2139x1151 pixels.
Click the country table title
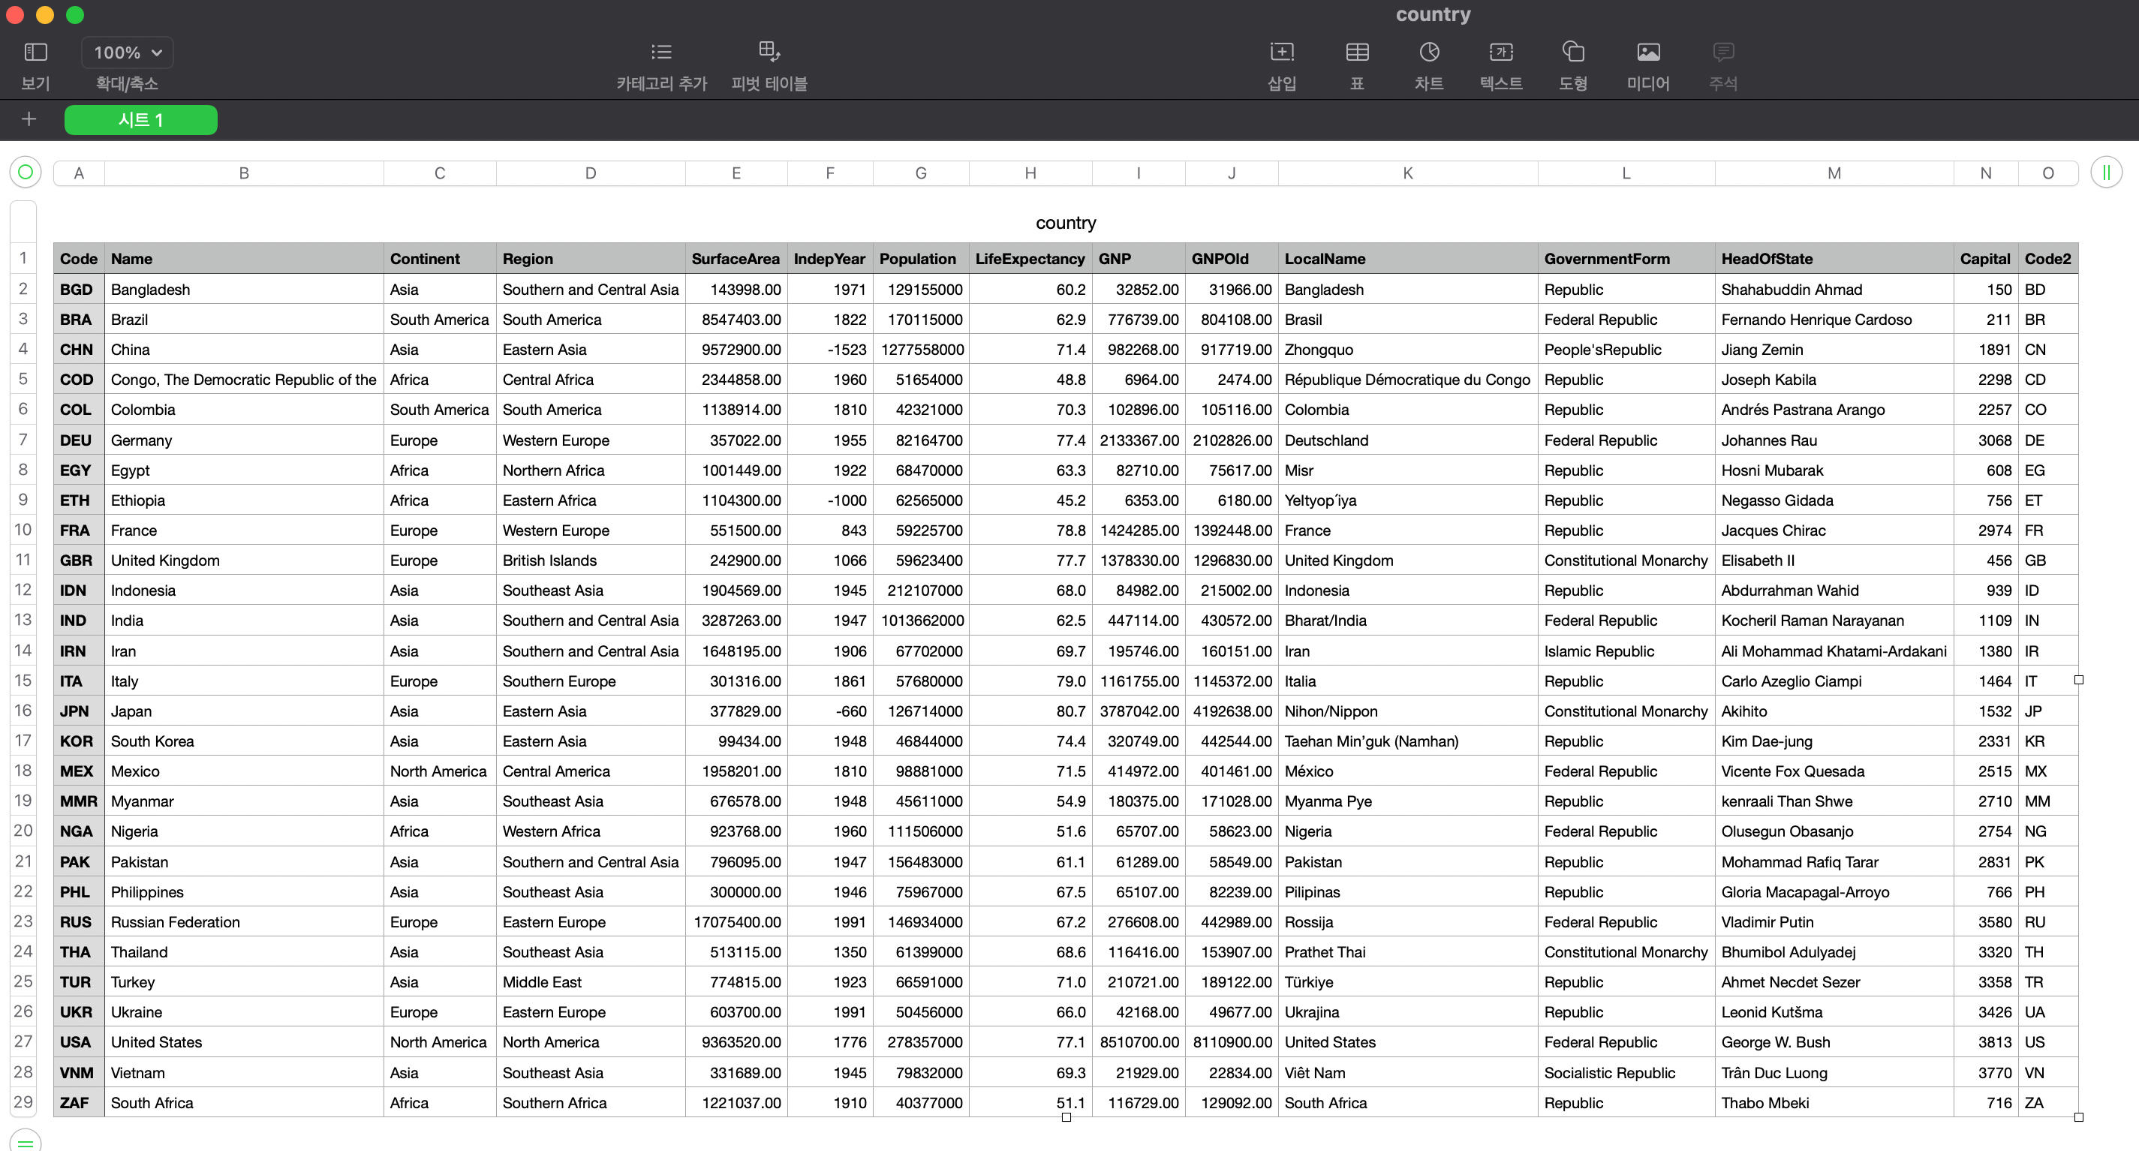(x=1065, y=222)
